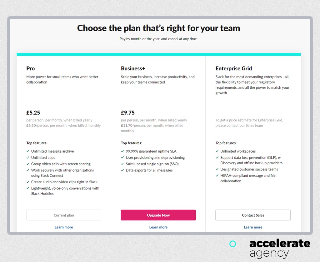Select the Pro plan heading
Screen dimensions: 320x262
tap(30, 68)
